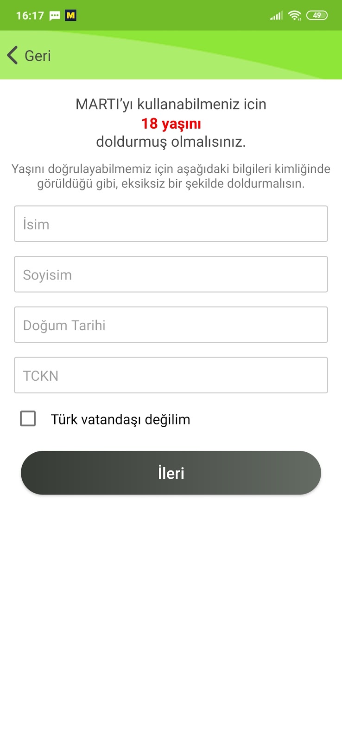
Task: Open the Doğum Tarihi date field
Action: point(171,325)
